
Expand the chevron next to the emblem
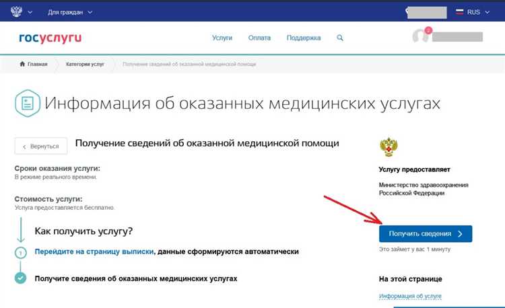click(x=30, y=13)
